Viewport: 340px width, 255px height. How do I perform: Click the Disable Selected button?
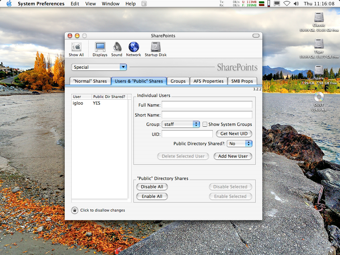coord(230,187)
